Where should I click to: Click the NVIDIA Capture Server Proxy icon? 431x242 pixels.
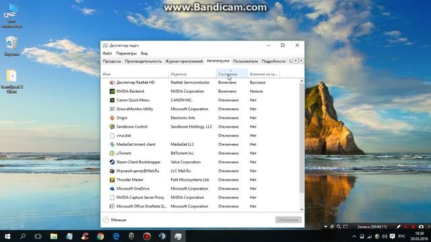[112, 197]
